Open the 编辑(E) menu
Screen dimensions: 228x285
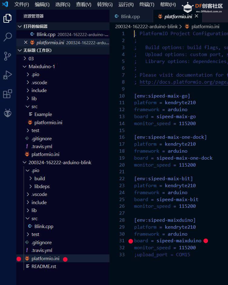click(x=42, y=4)
